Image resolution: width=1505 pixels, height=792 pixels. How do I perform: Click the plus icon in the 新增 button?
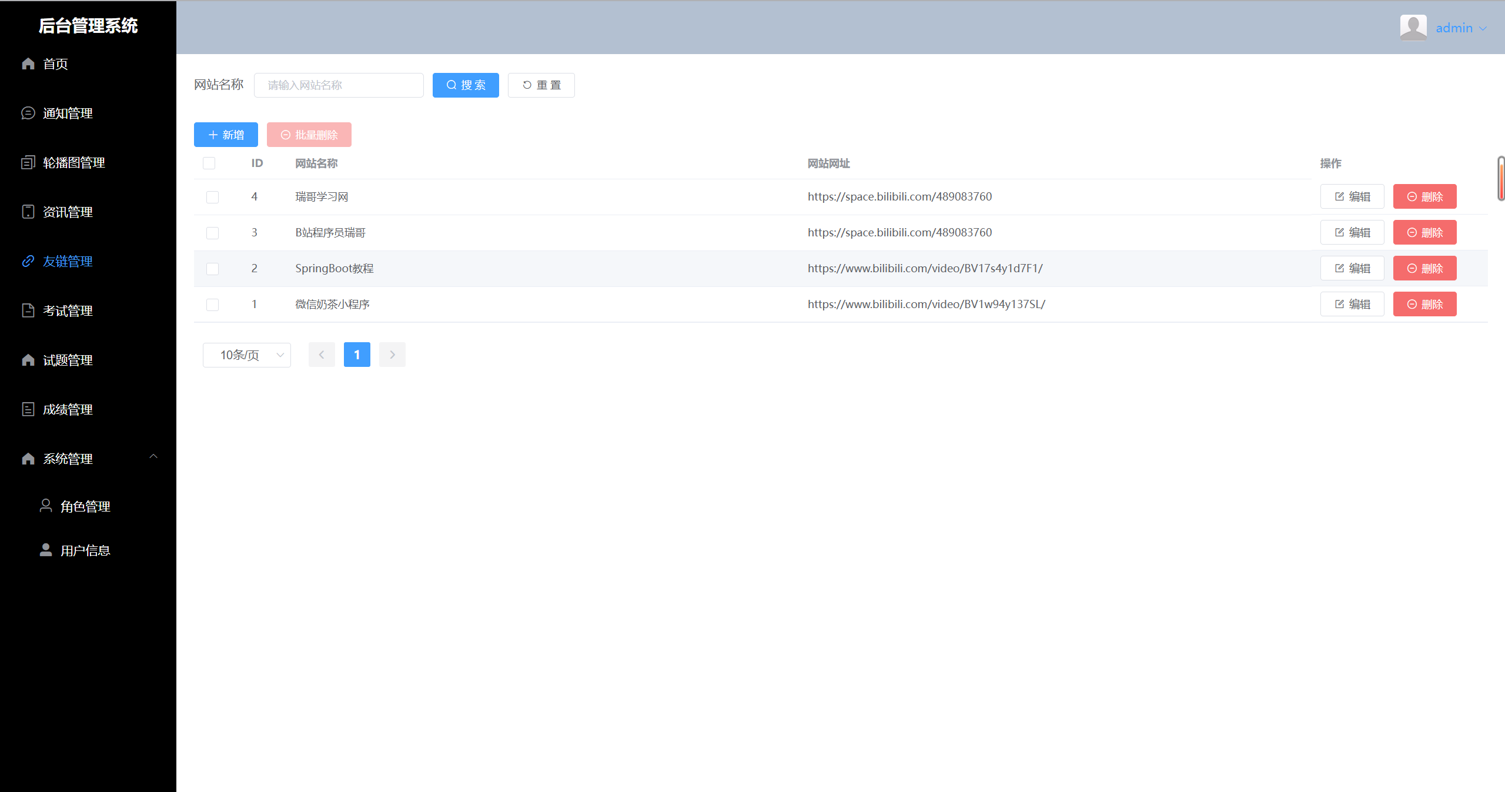(213, 135)
